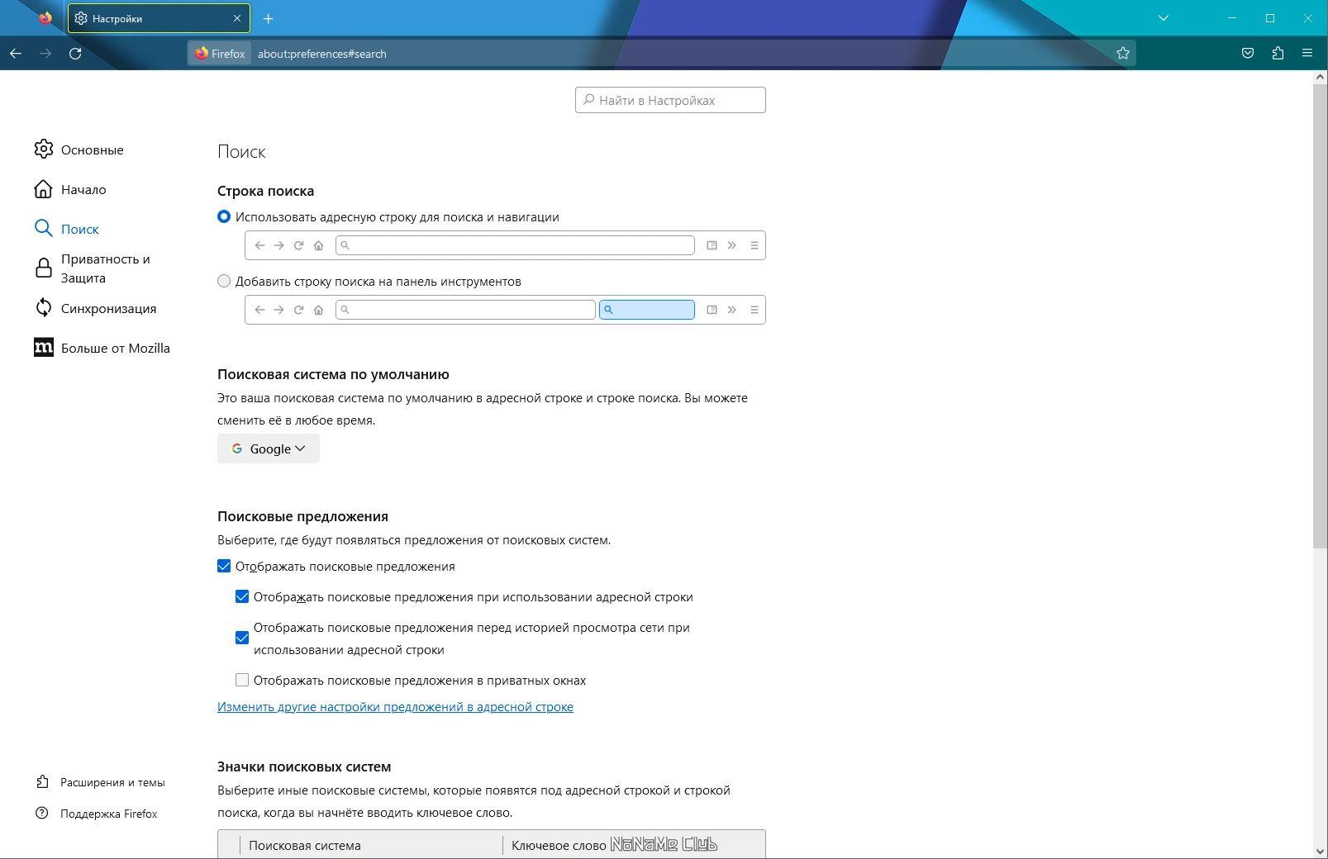
Task: Go back using the back arrow
Action: pos(16,54)
